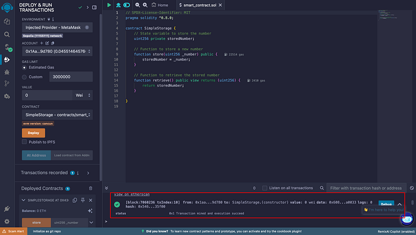Close the smart_contract.sol tab
Screen dimensions: 416x235
(220, 5)
